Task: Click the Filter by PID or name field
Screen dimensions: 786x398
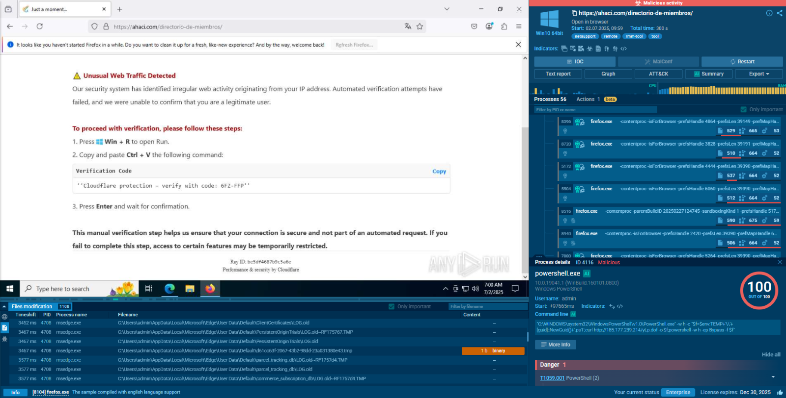Action: pyautogui.click(x=595, y=110)
